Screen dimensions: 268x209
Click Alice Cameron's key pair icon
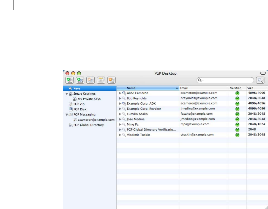[x=124, y=93]
